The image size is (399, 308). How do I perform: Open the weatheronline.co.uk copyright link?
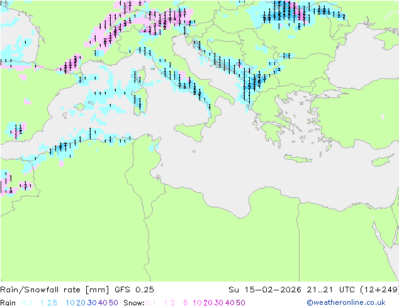(x=346, y=303)
